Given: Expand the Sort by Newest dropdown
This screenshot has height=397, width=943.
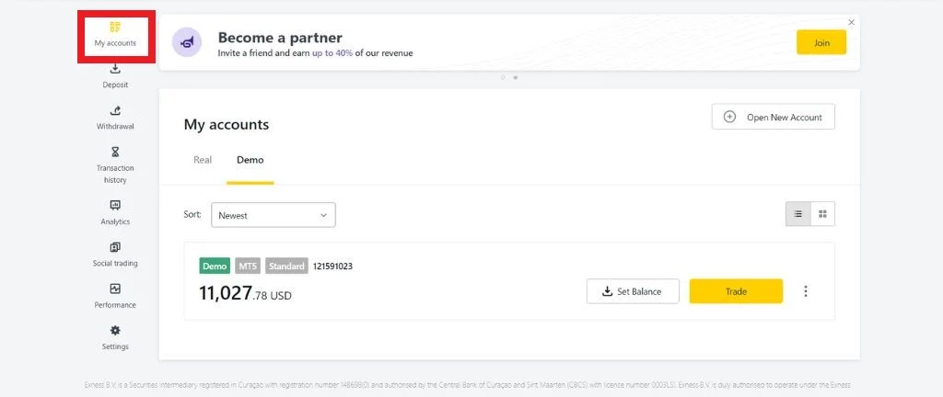Looking at the screenshot, I should point(273,215).
